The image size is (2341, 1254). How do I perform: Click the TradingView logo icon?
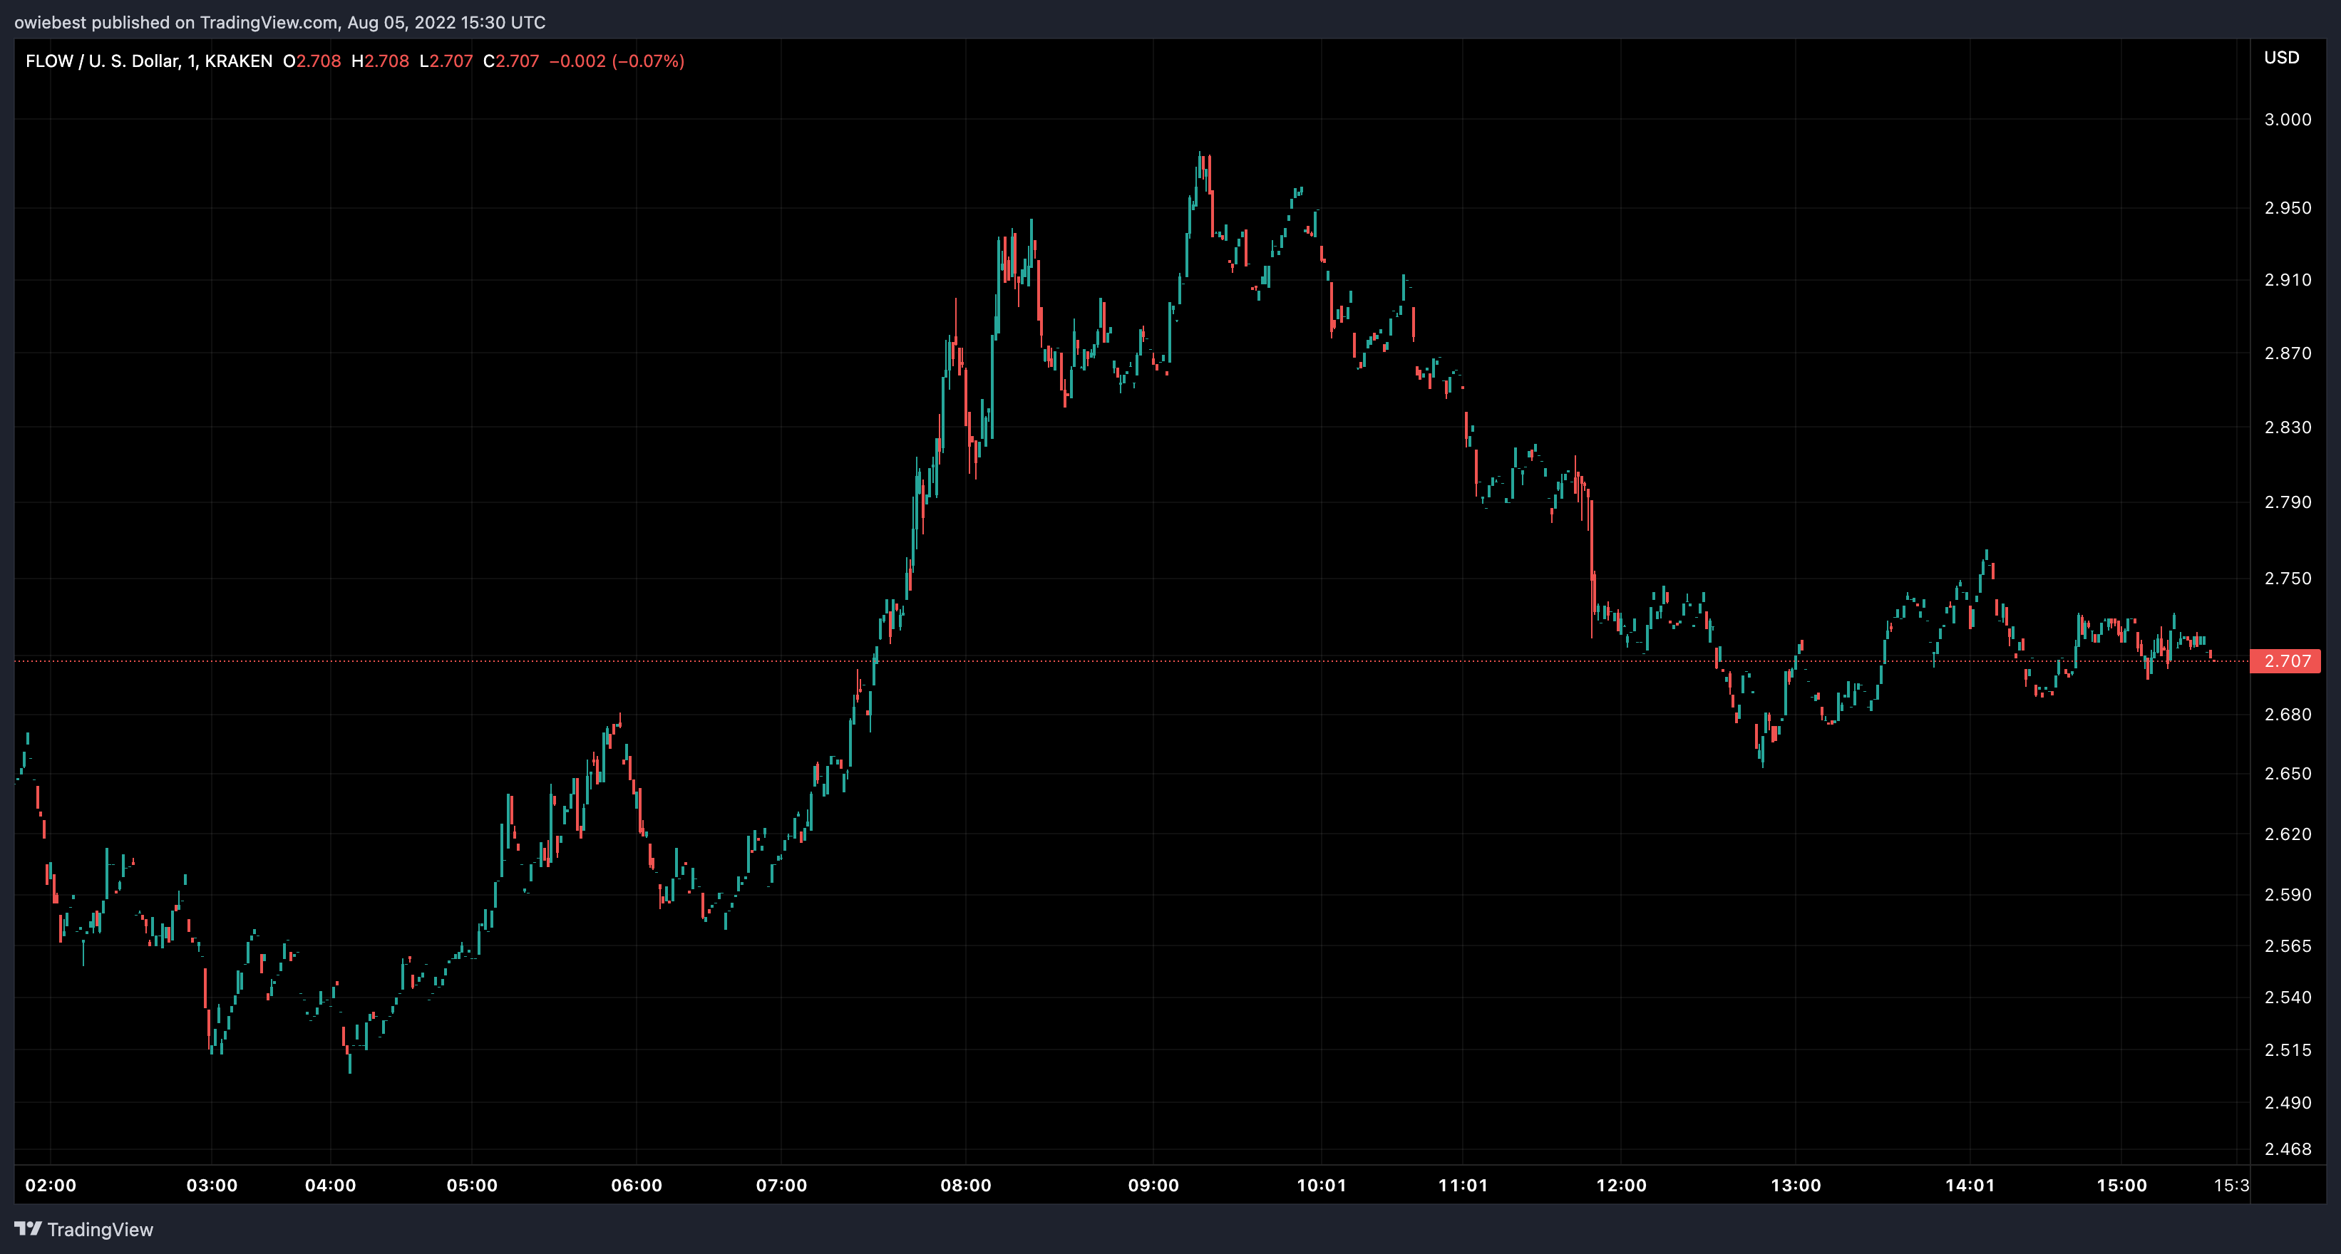tap(29, 1228)
